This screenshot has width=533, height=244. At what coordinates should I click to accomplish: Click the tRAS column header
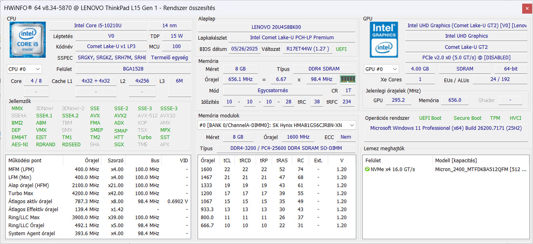282,161
